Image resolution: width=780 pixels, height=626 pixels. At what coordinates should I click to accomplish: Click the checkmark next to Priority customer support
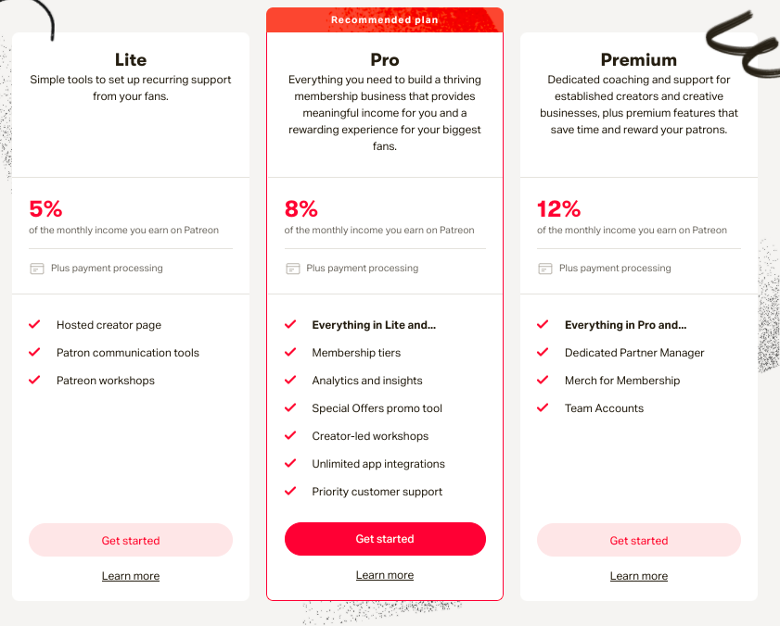click(x=290, y=492)
